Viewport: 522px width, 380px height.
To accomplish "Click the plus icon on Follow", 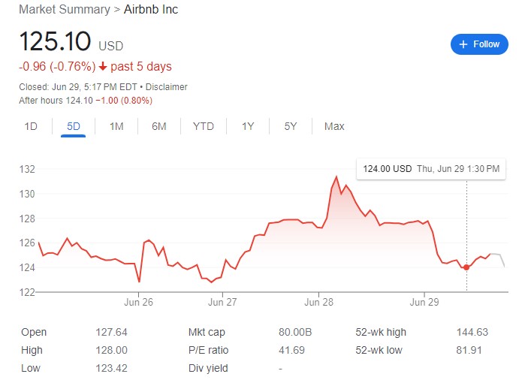I will [463, 44].
